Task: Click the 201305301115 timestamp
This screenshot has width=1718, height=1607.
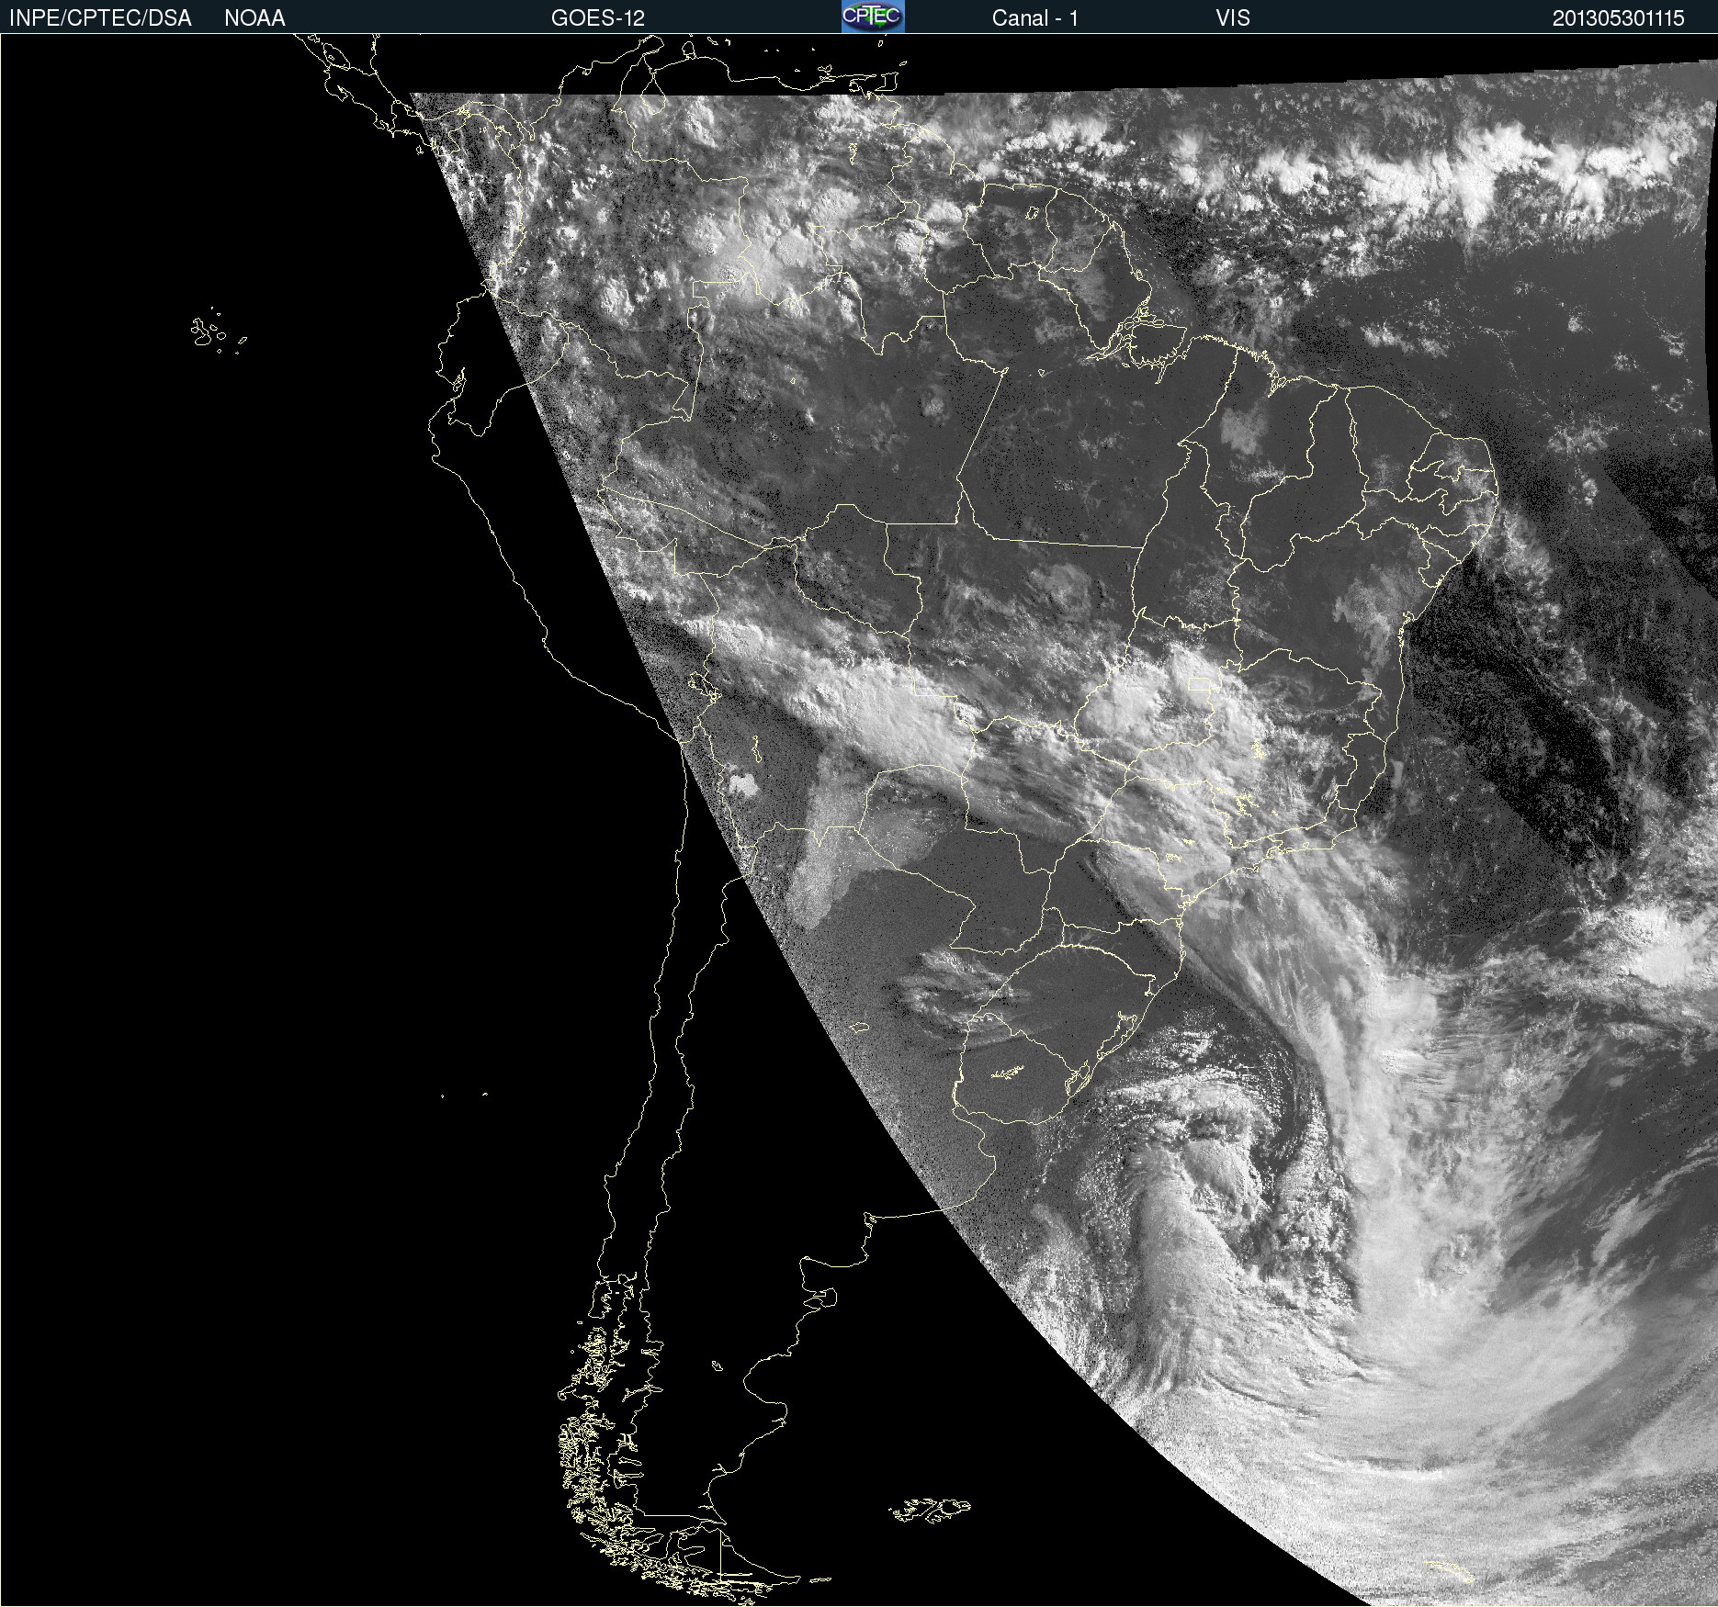Action: point(1619,18)
